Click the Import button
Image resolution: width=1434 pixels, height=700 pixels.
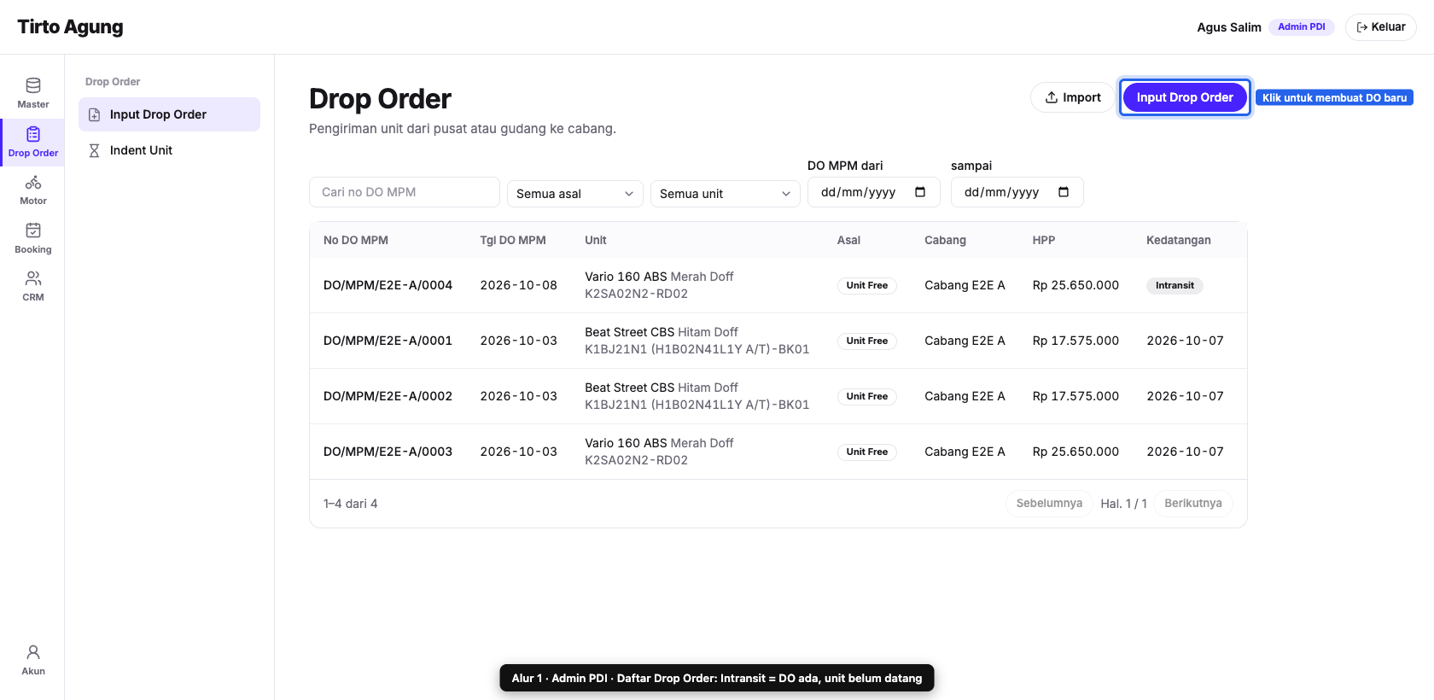tap(1072, 97)
